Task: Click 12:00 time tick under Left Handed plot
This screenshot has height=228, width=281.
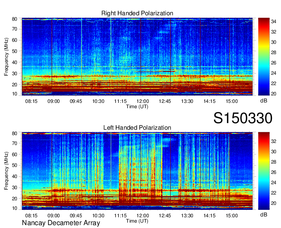Action: click(143, 216)
